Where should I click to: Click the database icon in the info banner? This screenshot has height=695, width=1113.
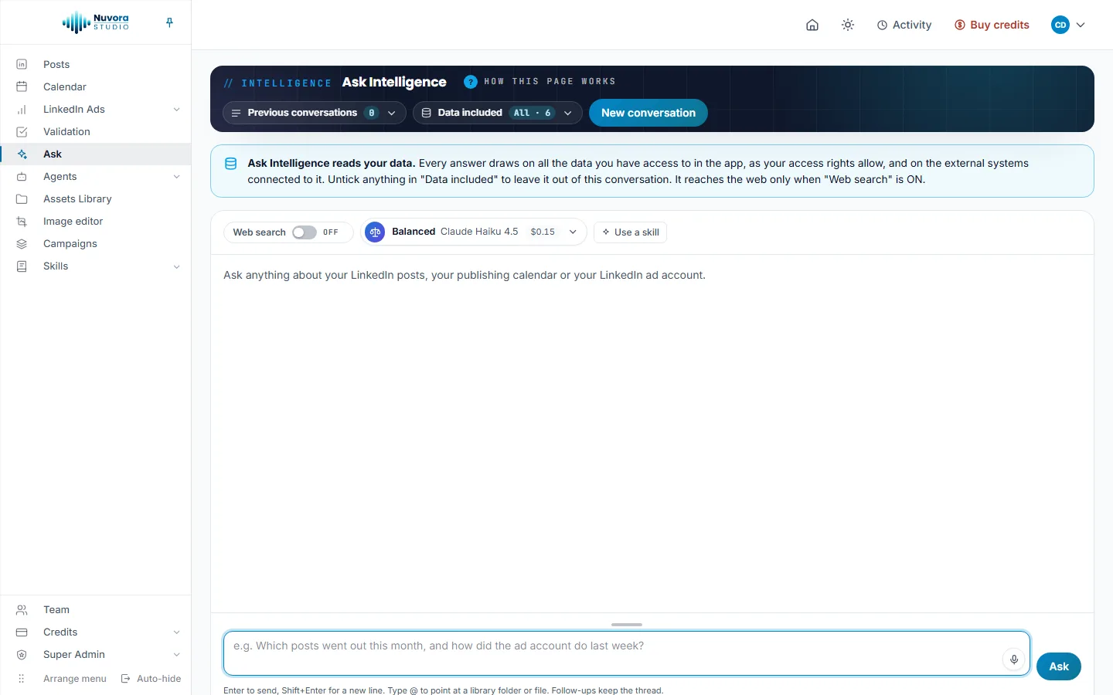click(x=230, y=164)
